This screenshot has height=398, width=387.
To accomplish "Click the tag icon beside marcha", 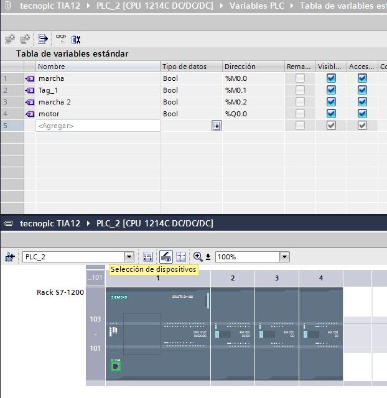I will 30,78.
